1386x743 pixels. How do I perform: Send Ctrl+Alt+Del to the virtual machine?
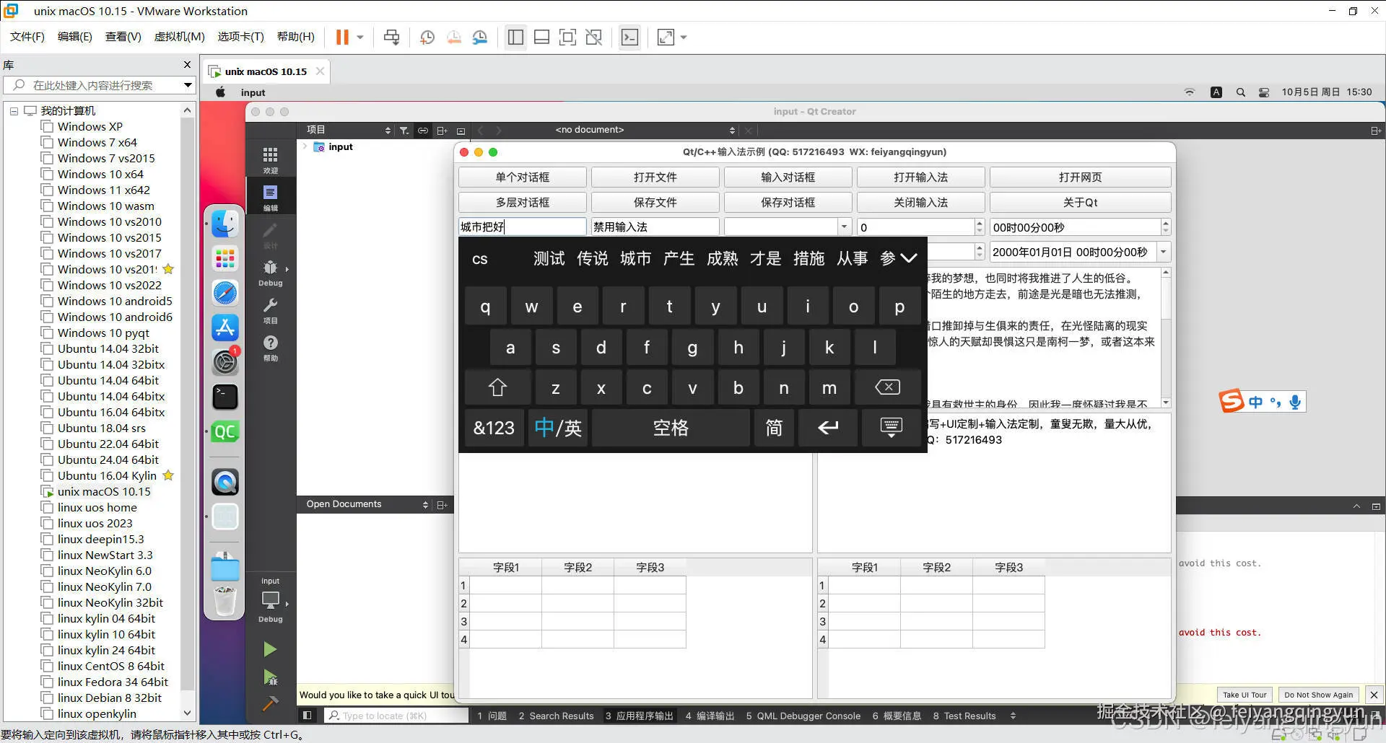pyautogui.click(x=391, y=37)
